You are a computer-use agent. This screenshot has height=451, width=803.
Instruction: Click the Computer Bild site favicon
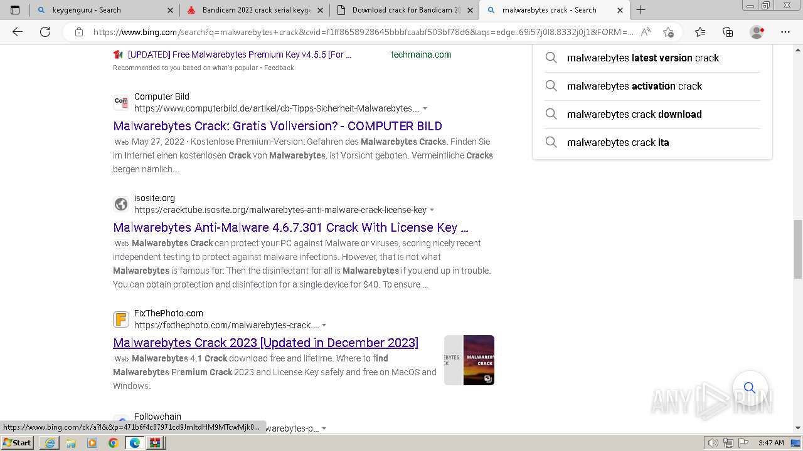[121, 102]
